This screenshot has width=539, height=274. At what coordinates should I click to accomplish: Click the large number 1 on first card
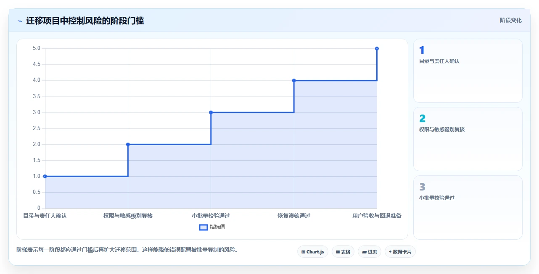422,50
